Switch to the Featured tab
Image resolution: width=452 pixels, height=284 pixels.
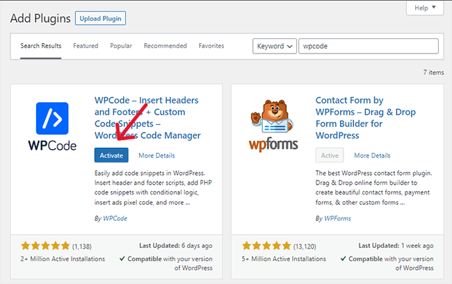point(86,46)
